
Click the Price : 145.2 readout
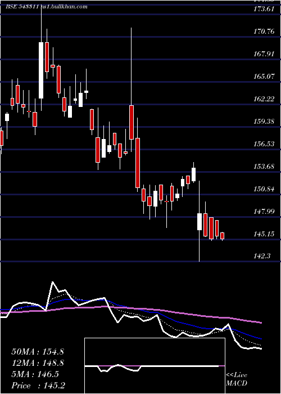39,386
